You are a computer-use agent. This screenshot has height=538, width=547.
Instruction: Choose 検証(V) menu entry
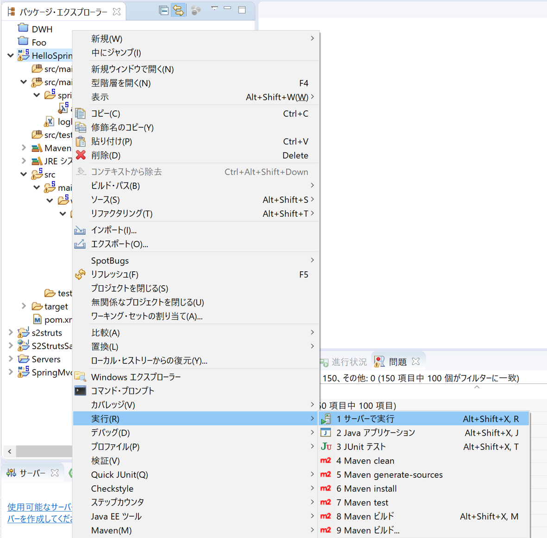point(196,461)
